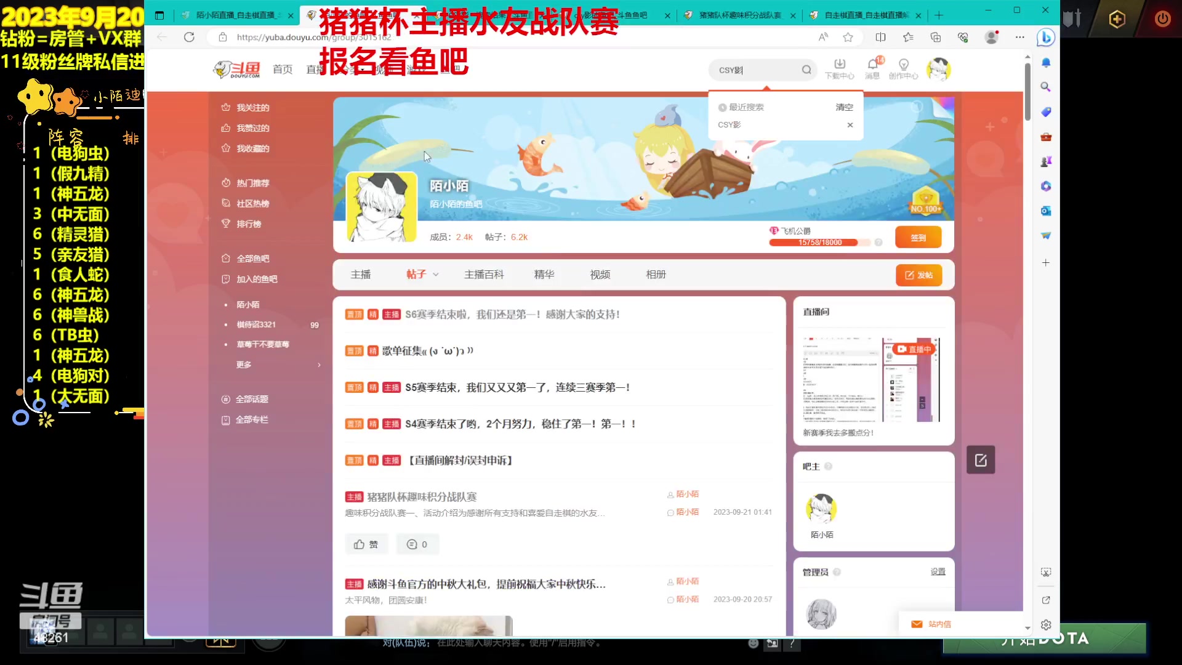Open a new browser tab with plus
The image size is (1182, 665).
pos(939,15)
